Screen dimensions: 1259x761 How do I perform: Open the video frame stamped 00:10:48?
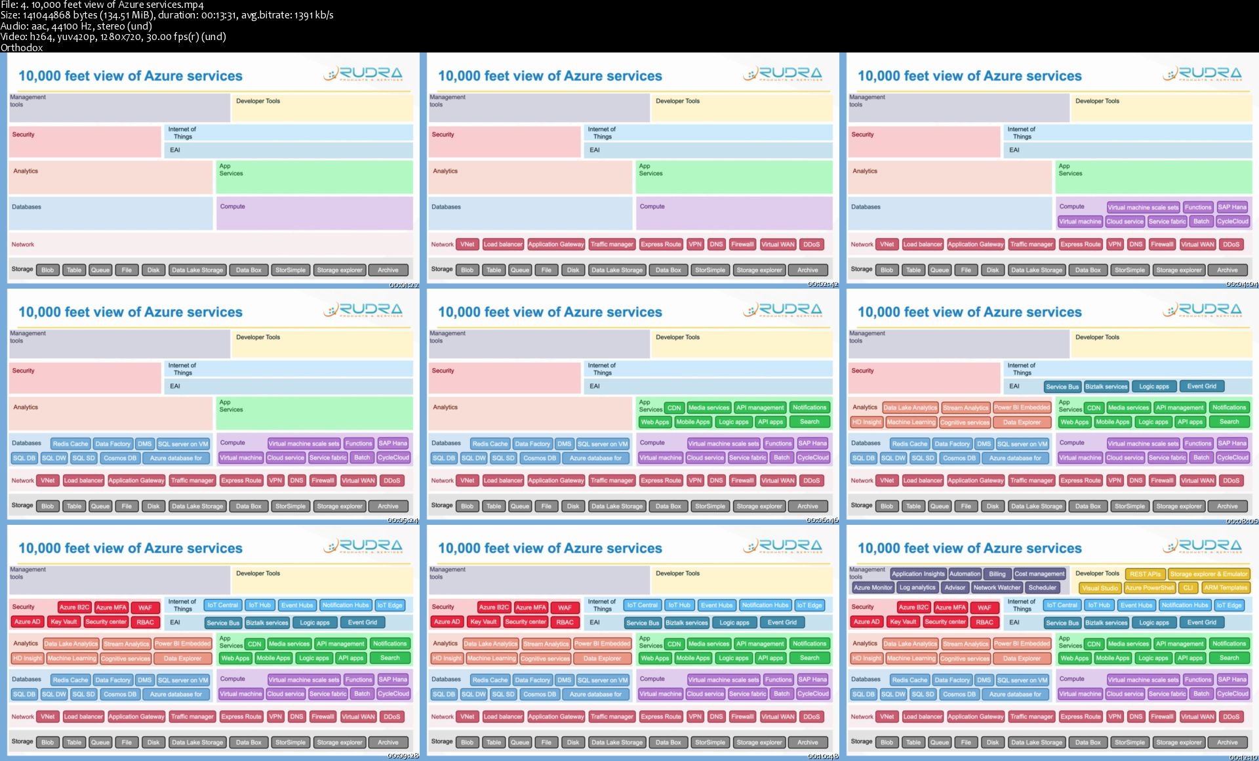[629, 642]
